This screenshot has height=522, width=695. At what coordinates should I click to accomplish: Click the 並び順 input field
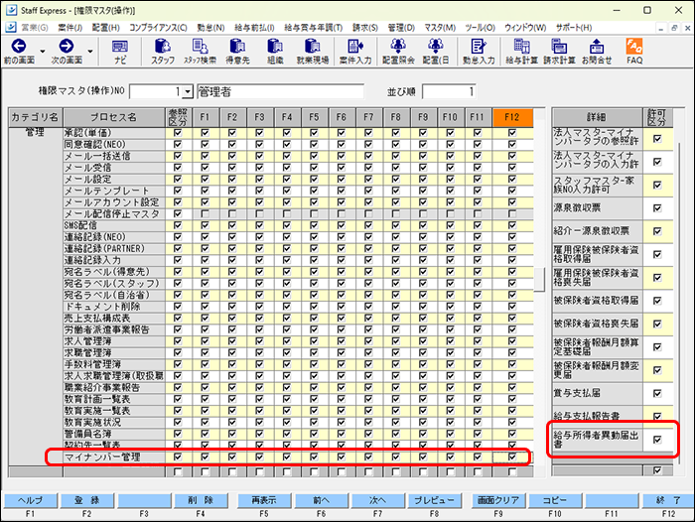click(449, 91)
